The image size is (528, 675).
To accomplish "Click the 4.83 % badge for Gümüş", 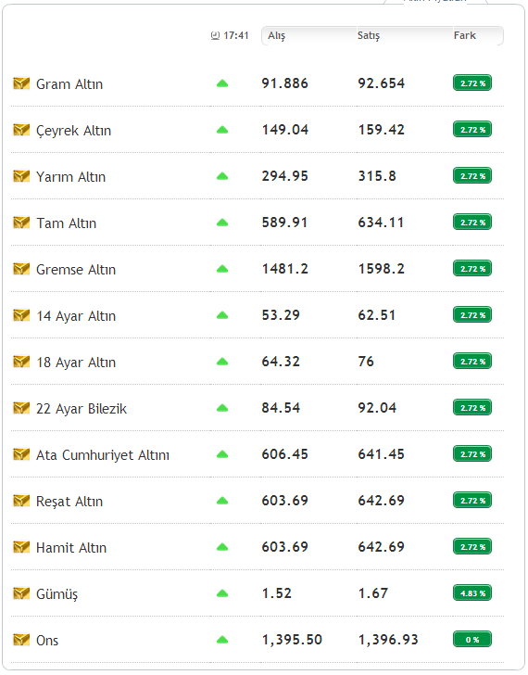I will coord(472,593).
